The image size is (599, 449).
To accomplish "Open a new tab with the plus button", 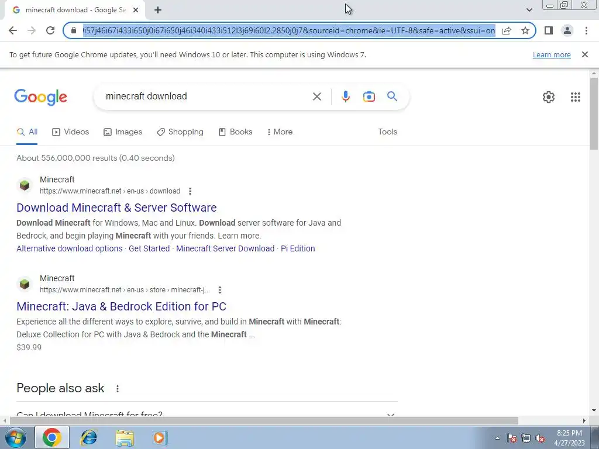I will tap(158, 10).
